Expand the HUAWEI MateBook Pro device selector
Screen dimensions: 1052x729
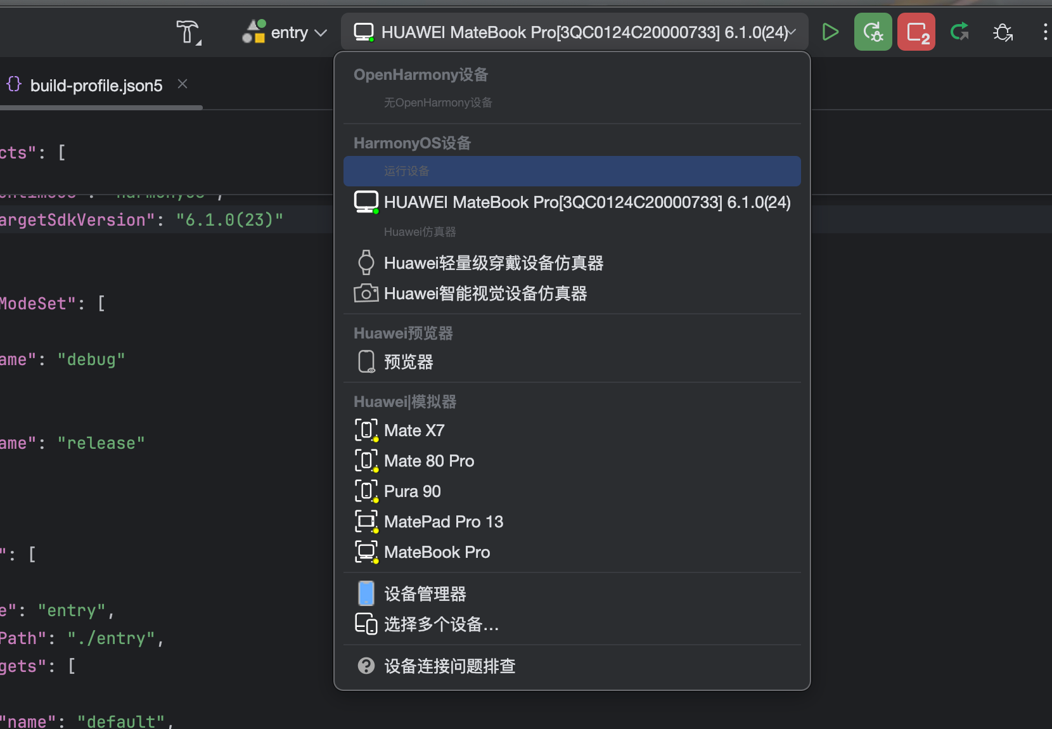tap(575, 32)
